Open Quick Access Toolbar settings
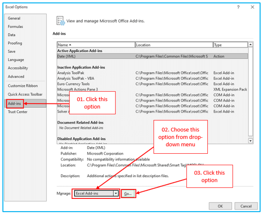Viewport: 263px width, 215px height. coord(25,94)
